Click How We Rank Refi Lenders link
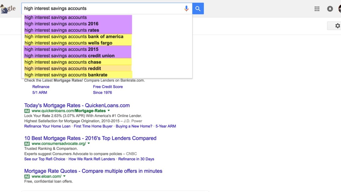This screenshot has height=192, width=341. point(92,159)
